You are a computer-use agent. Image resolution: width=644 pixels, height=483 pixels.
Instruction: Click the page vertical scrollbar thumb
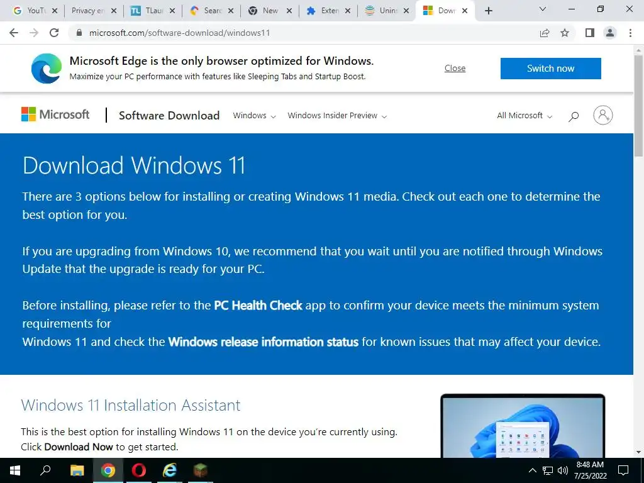(638, 105)
